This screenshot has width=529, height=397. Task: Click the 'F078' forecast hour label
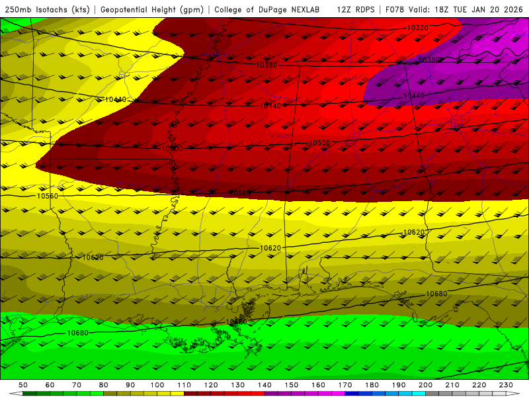395,9
